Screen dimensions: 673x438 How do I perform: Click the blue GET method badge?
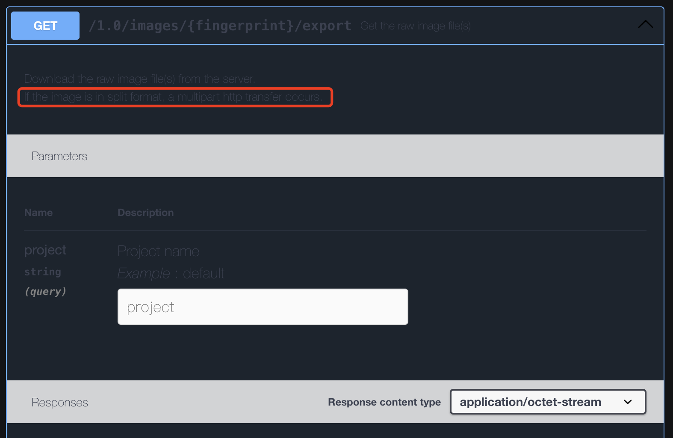click(45, 26)
